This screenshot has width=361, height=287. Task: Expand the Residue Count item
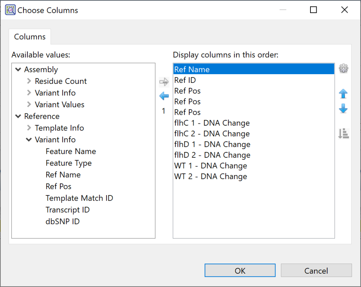pos(29,81)
